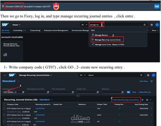Open details arrow for row dated 01/01/2027
This screenshot has height=126, width=161.
pos(151,115)
